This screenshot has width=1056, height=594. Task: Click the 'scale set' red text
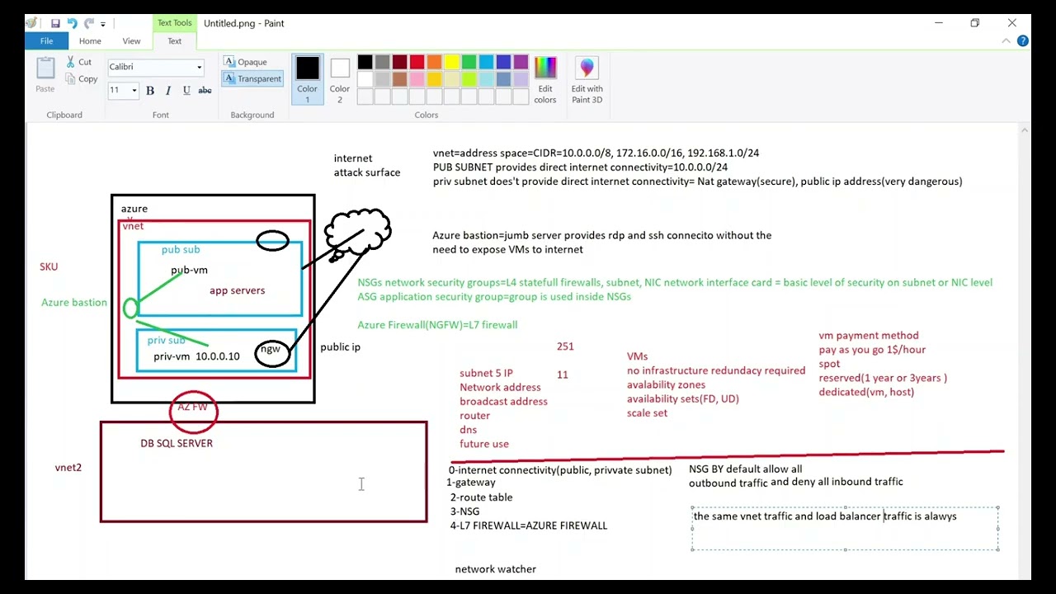point(647,413)
